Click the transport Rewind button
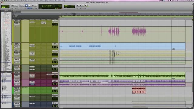This screenshot has height=109, width=194. click(x=80, y=8)
